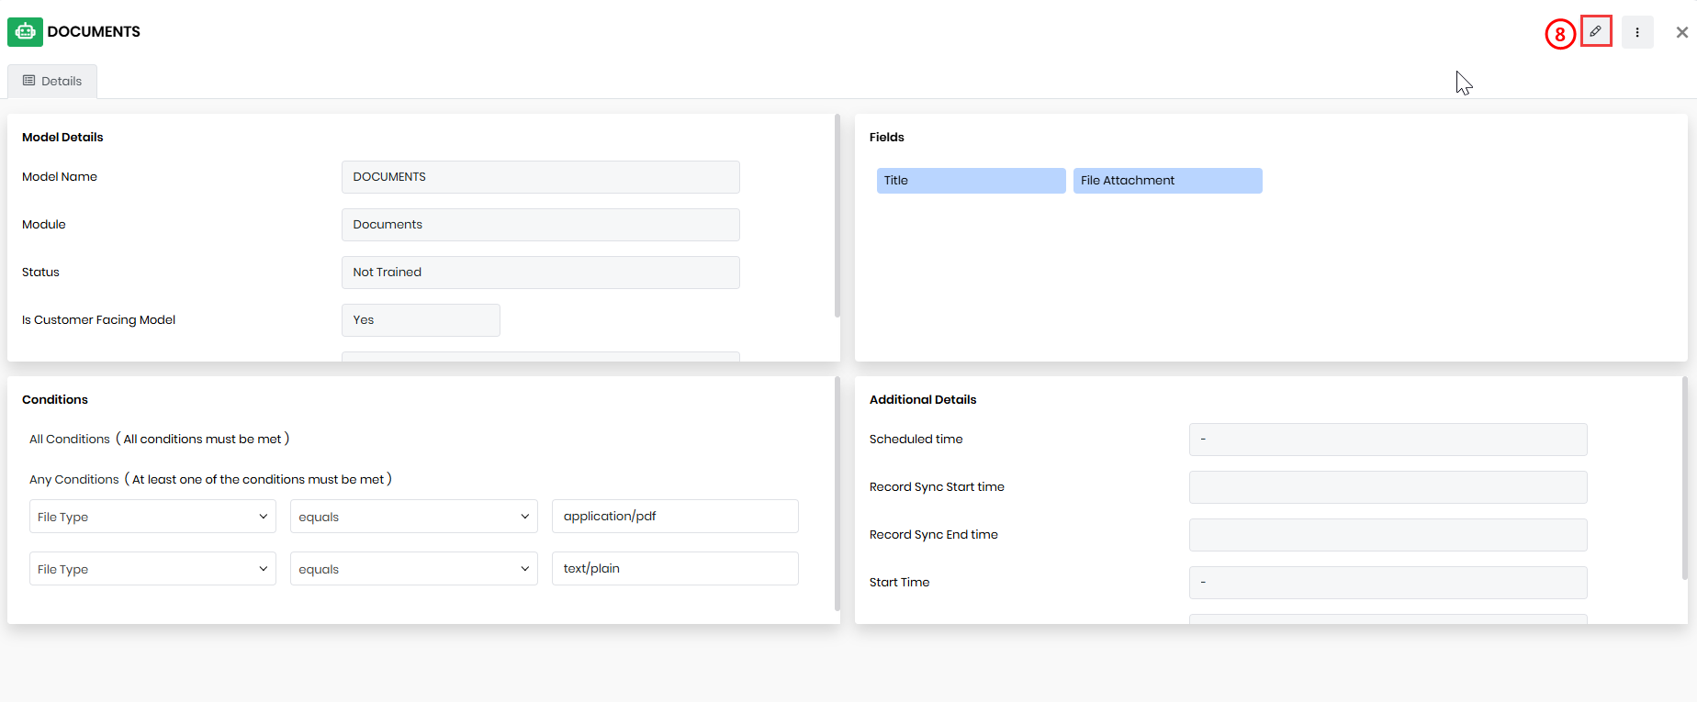Select the File Attachment field chip
This screenshot has height=702, width=1697.
1167,181
